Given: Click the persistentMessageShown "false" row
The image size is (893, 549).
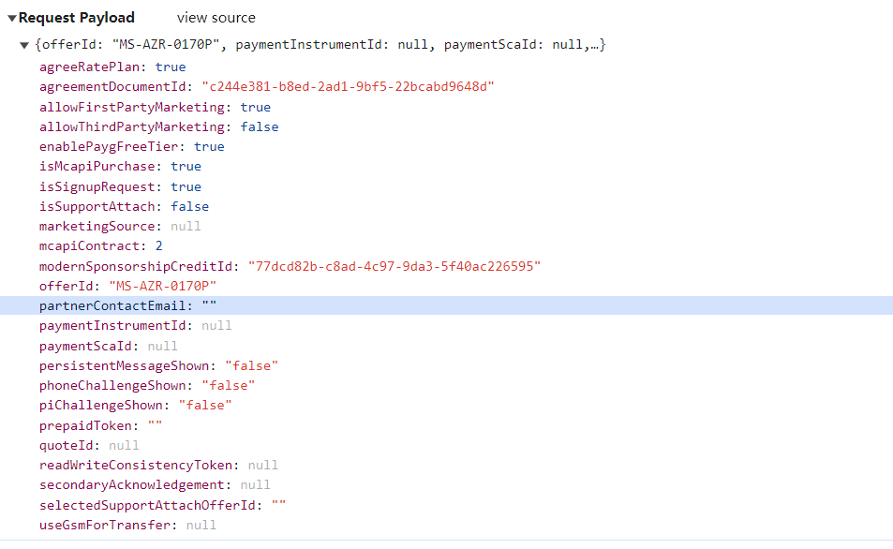Looking at the screenshot, I should [159, 365].
